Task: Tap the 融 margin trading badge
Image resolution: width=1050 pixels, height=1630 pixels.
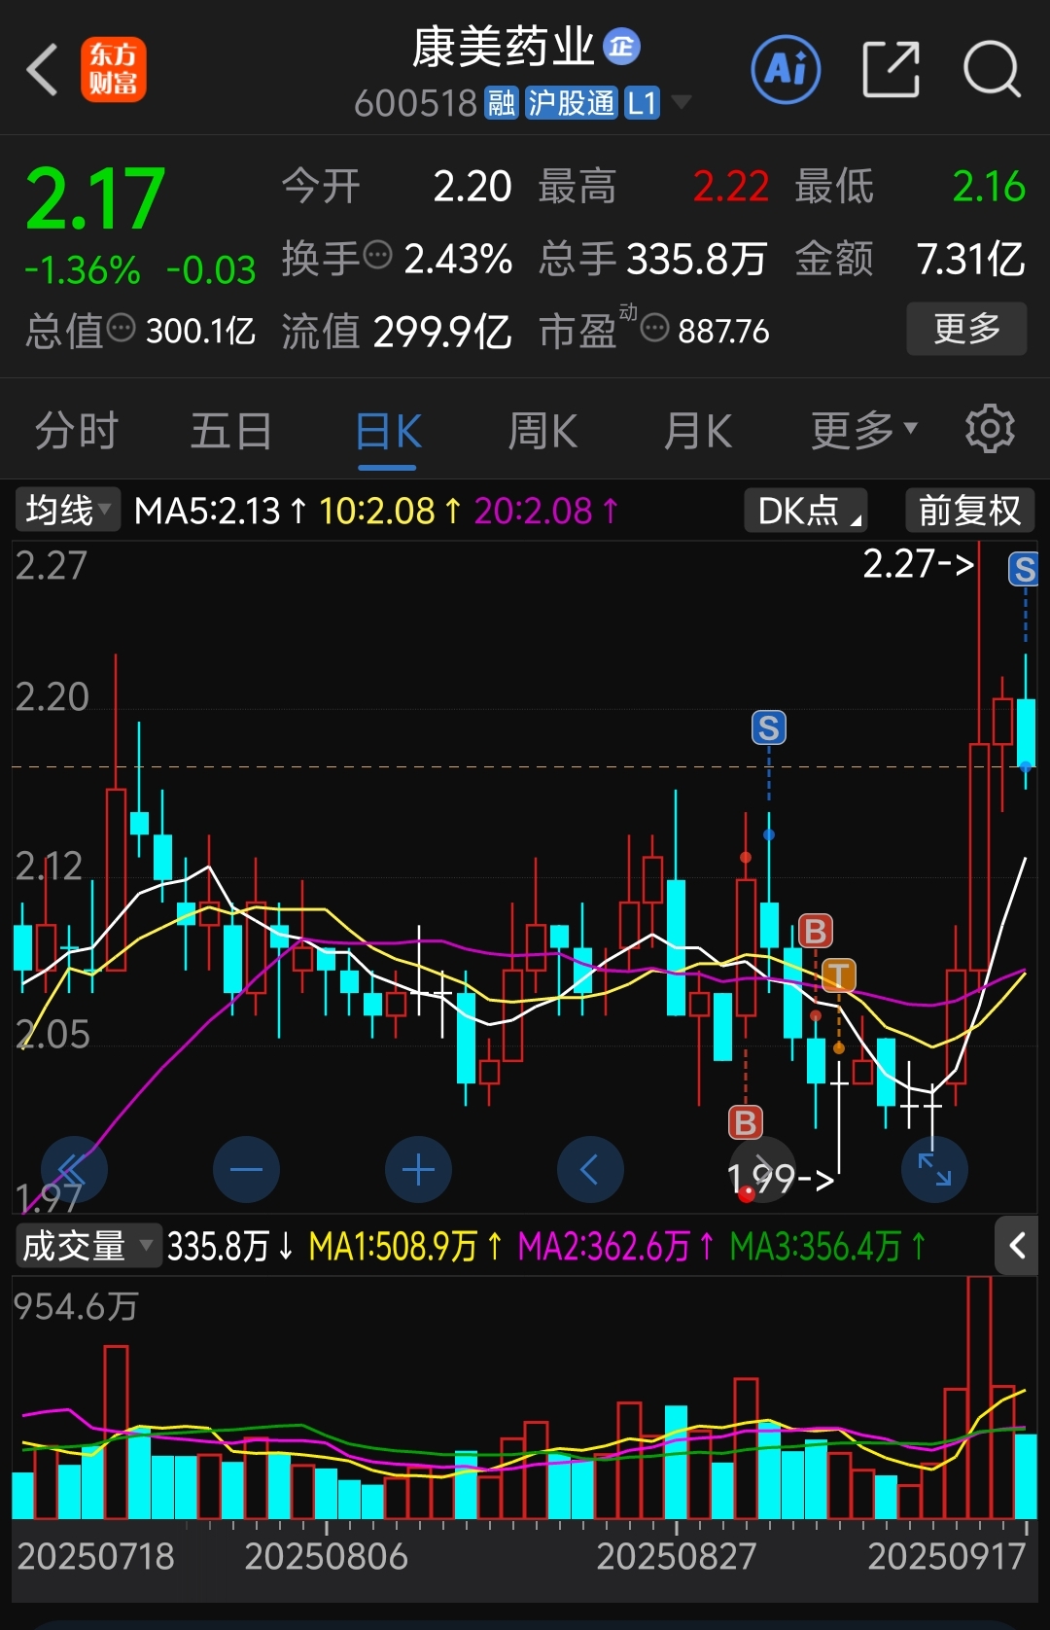Action: (x=502, y=102)
